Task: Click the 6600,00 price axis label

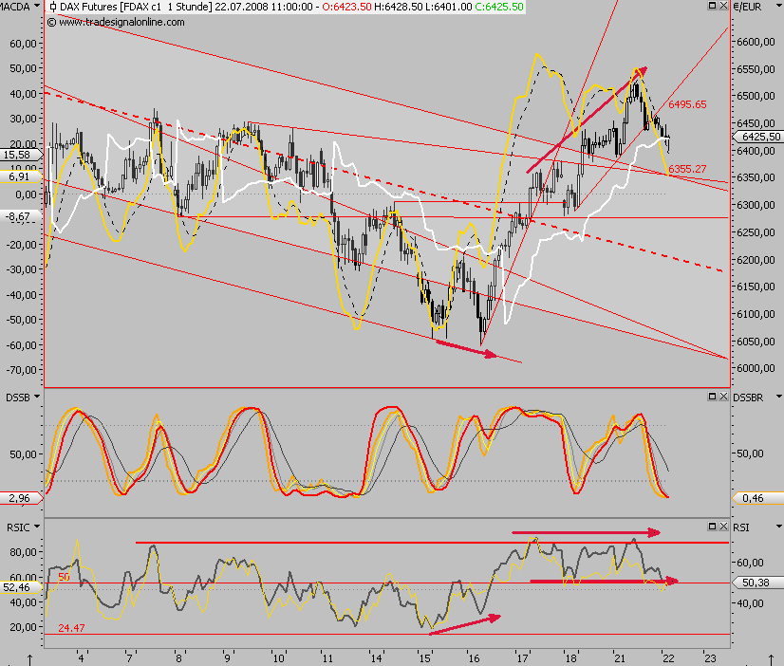Action: (x=756, y=42)
